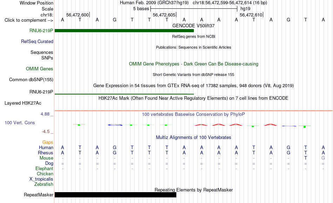Click the 56,472,600 position marker
Image resolution: width=333 pixels, height=203 pixels.
point(77,15)
